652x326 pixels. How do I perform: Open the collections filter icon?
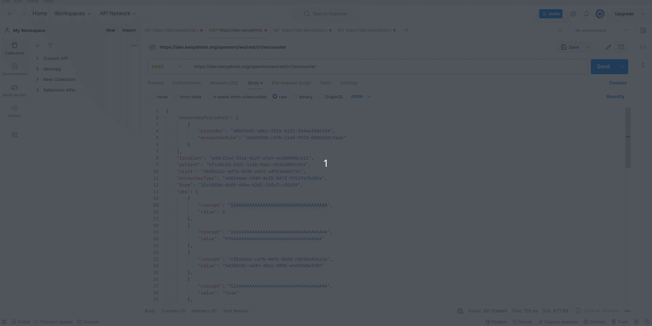click(x=50, y=46)
